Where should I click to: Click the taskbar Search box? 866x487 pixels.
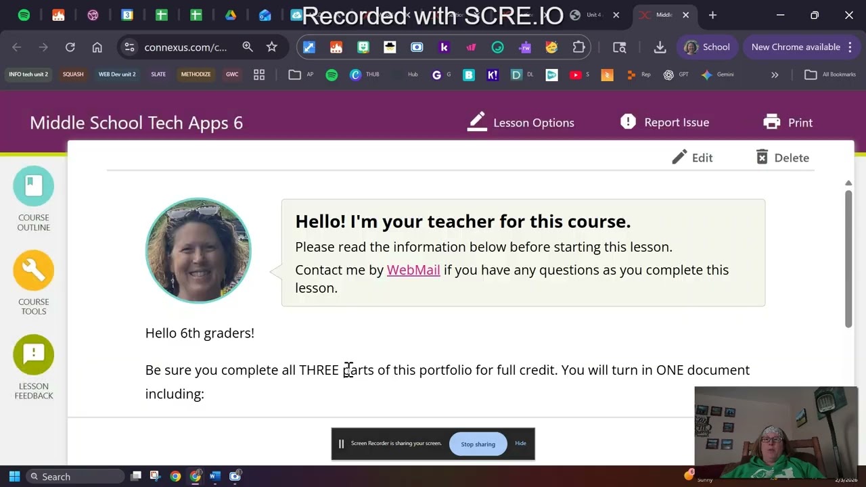(75, 476)
